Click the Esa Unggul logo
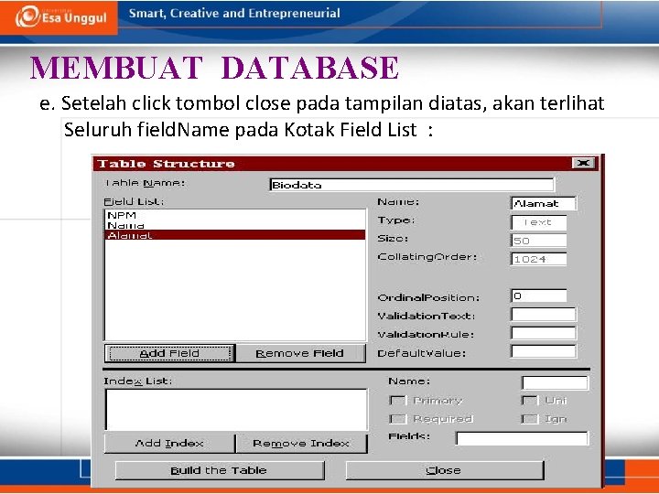 coord(61,16)
